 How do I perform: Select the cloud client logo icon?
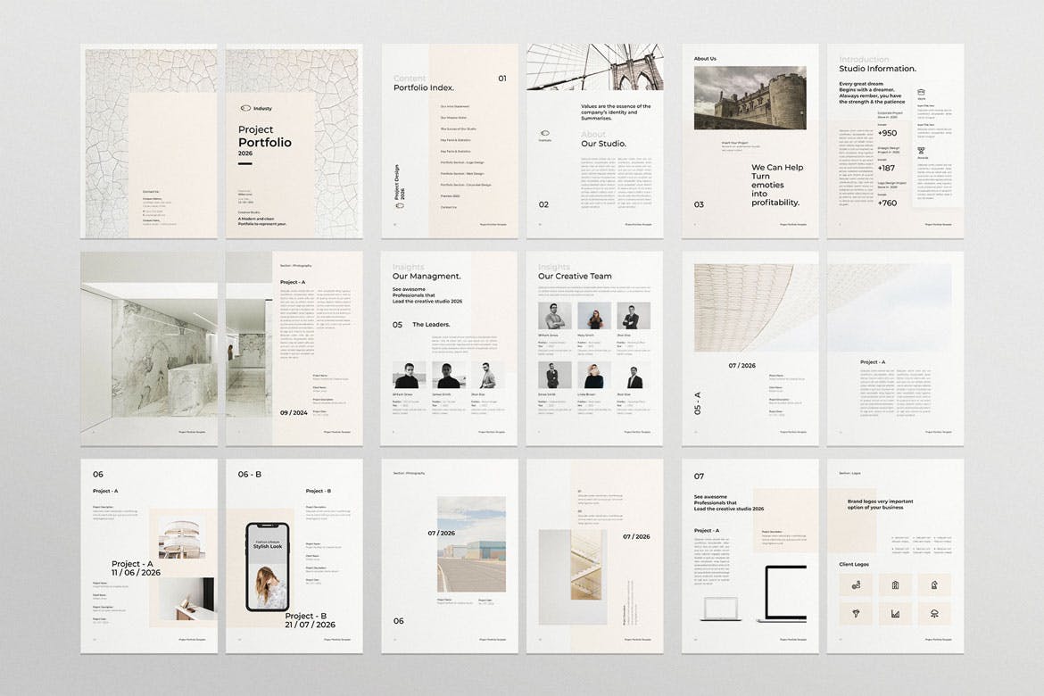point(933,613)
